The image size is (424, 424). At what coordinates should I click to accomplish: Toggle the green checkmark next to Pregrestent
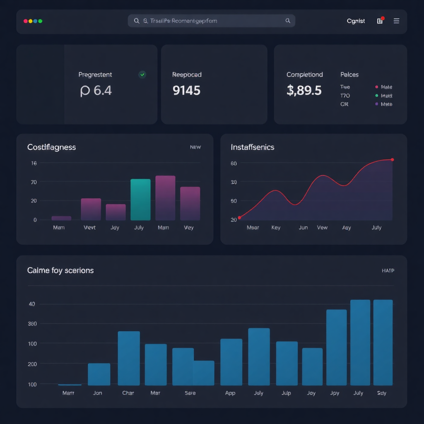142,75
